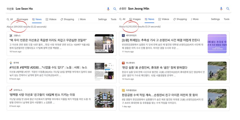Open Videos tab in Lee Seon Ho results

click(51, 19)
